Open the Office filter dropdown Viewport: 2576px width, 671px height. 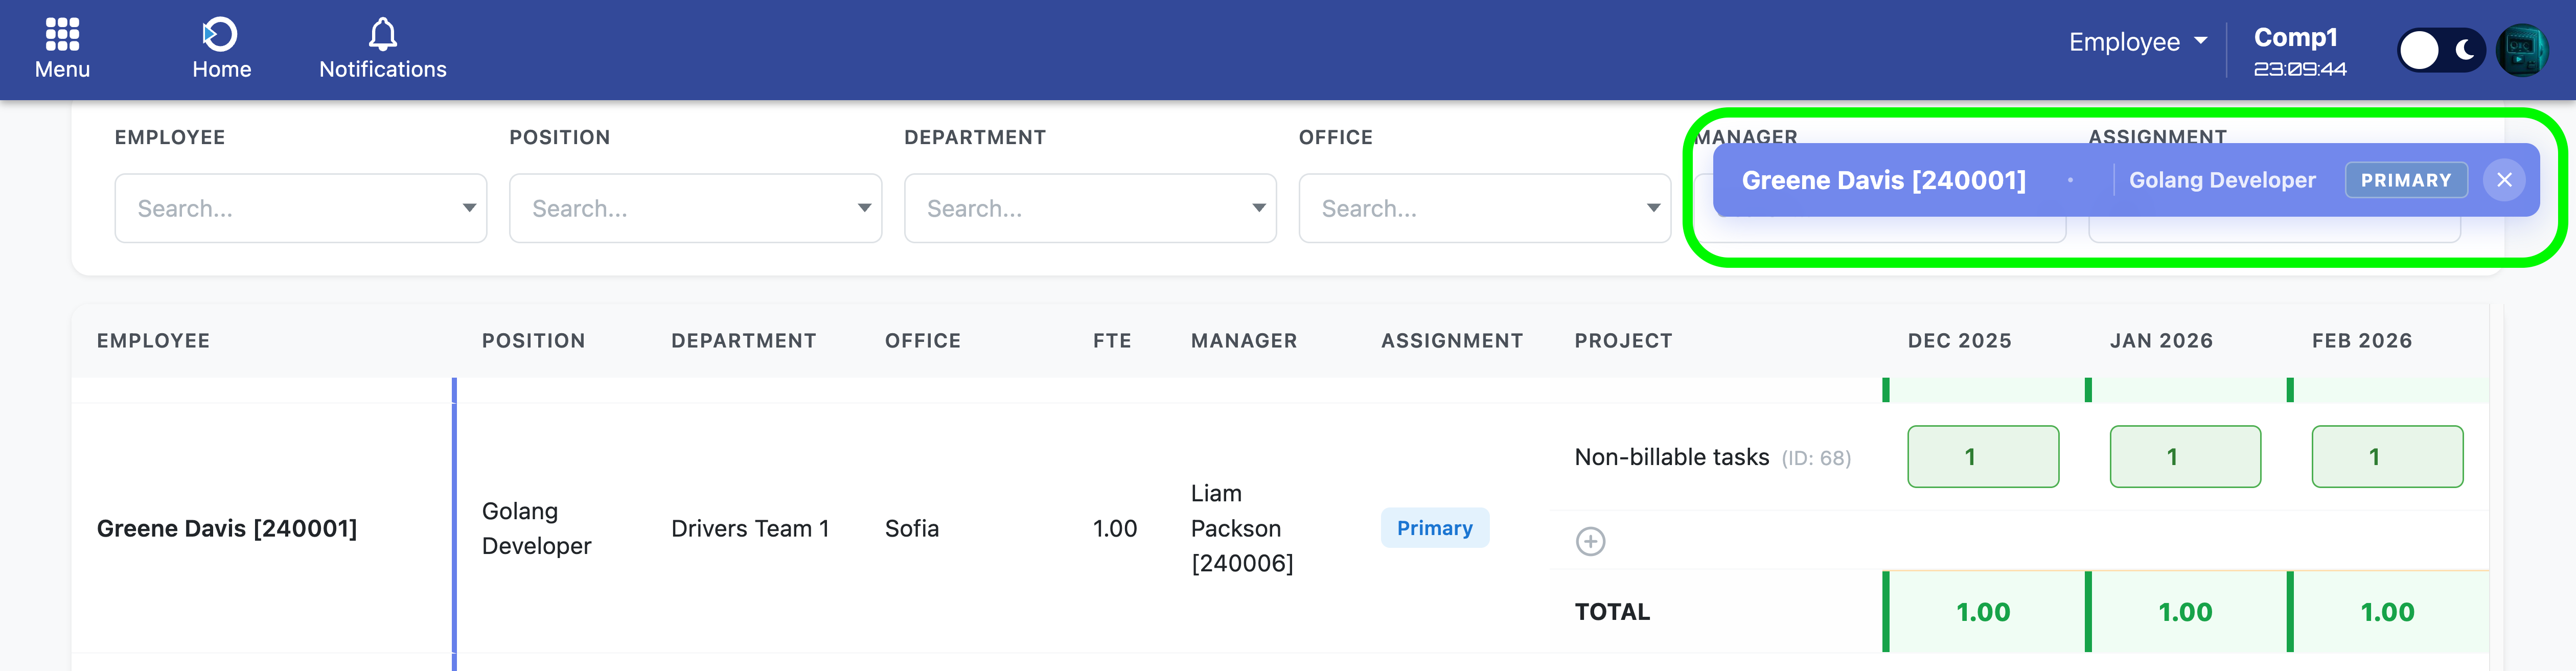click(x=1484, y=208)
